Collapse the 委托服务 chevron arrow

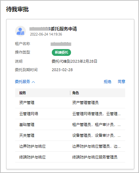pos(33,82)
